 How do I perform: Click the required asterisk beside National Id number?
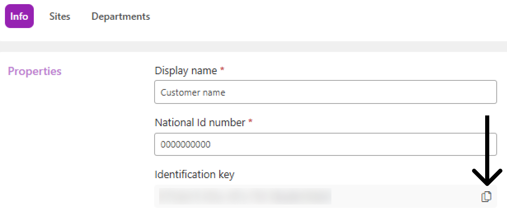(x=250, y=122)
